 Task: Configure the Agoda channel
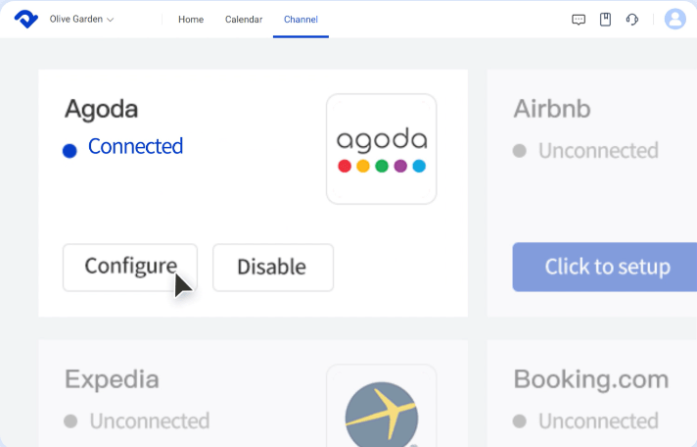pos(130,268)
